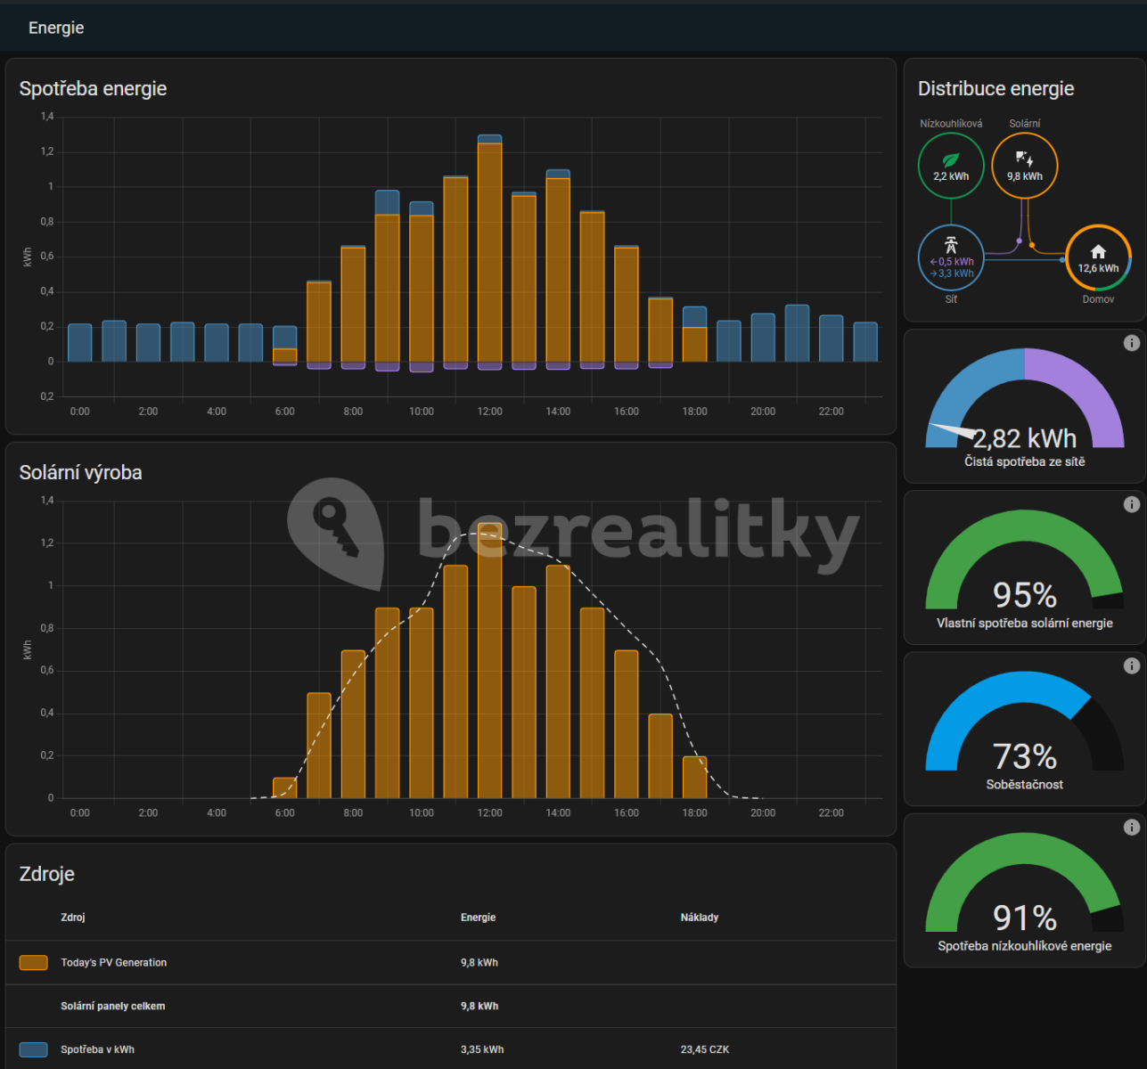The image size is (1147, 1069).
Task: Click the Spotřeba v kWh source row
Action: tap(451, 1049)
